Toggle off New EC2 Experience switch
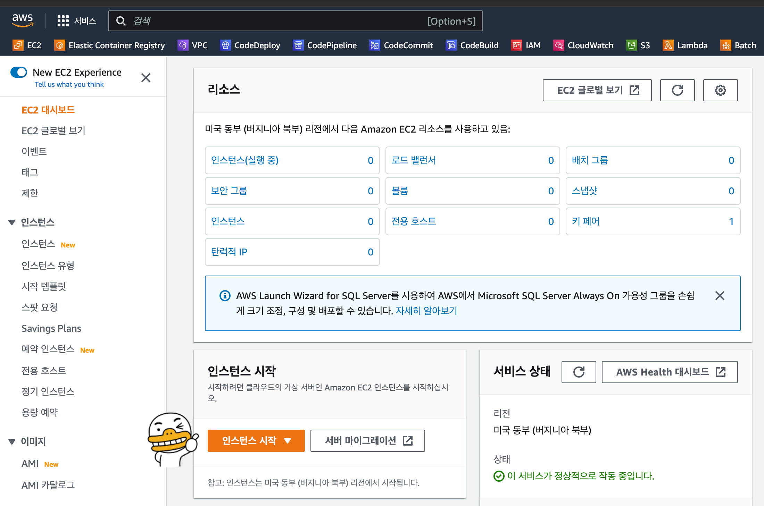Viewport: 764px width, 506px height. [x=19, y=72]
